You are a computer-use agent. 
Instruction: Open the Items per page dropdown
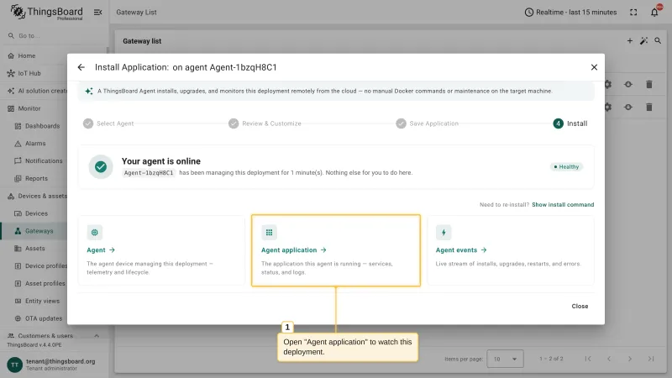point(506,359)
